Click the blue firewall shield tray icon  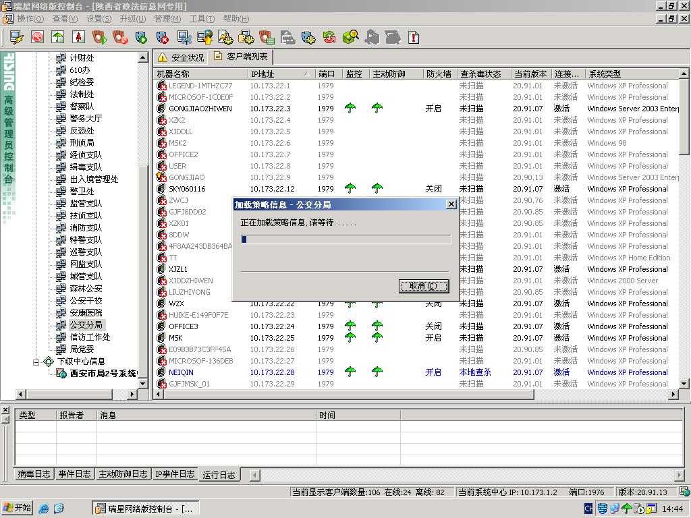pyautogui.click(x=601, y=509)
